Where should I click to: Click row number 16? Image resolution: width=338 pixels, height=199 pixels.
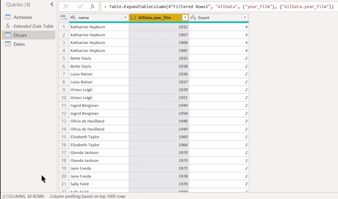[64, 145]
